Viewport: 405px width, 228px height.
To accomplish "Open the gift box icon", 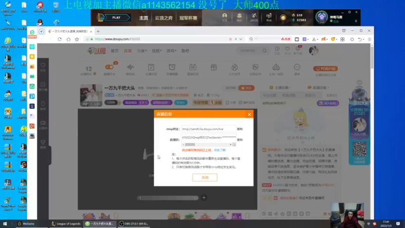I will click(214, 67).
